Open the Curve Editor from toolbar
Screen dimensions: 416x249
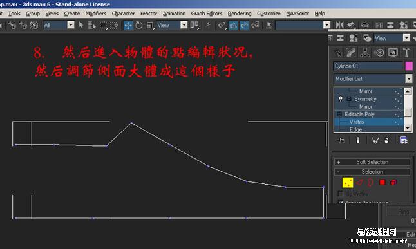pyautogui.click(x=379, y=25)
